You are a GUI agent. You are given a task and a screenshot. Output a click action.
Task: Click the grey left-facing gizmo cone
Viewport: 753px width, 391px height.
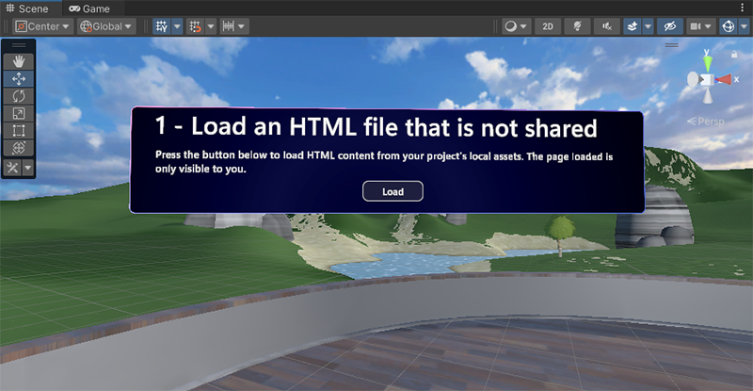693,79
